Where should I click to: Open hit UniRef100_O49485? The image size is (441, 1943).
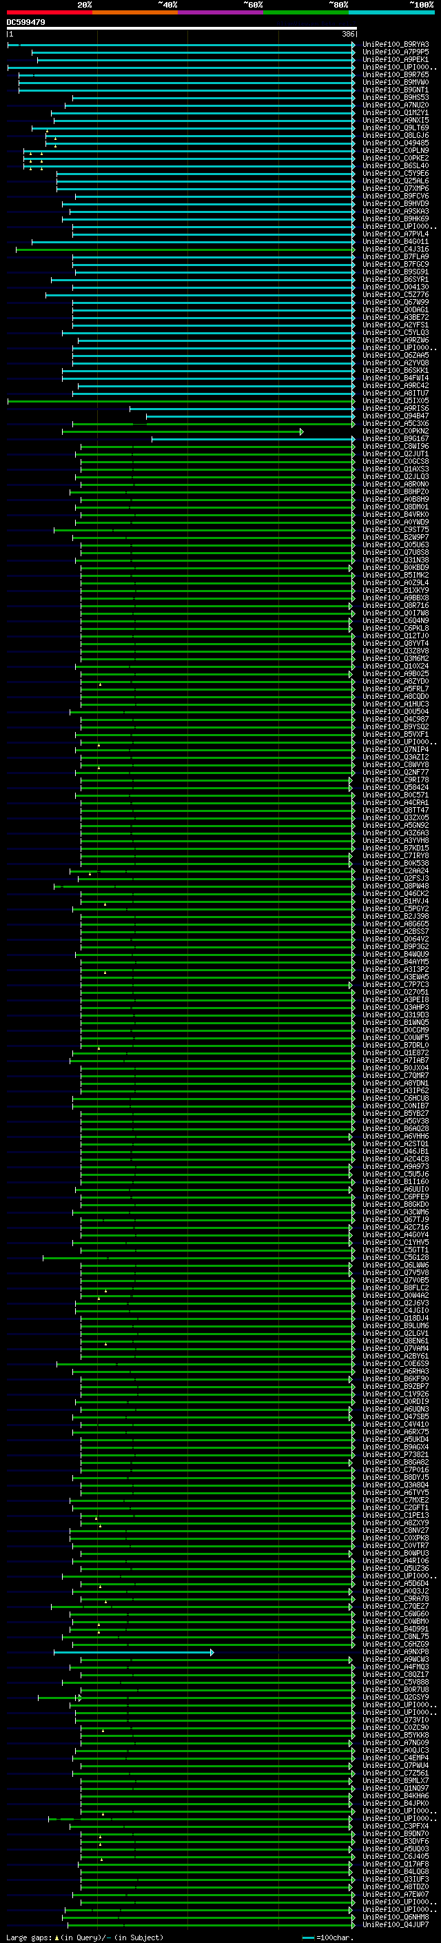coord(395,143)
